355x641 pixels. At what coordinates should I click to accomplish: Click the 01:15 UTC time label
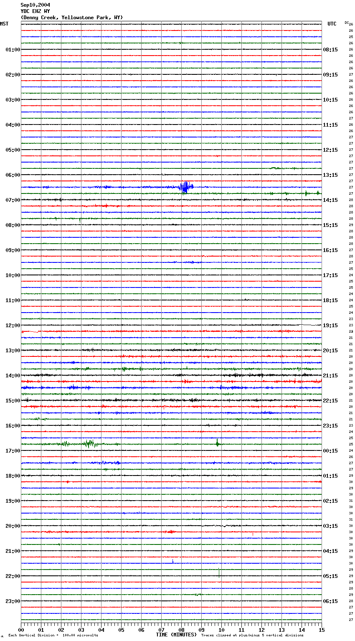[330, 476]
